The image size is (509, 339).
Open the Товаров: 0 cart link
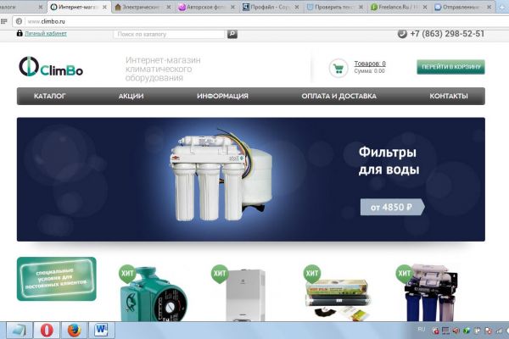click(370, 64)
